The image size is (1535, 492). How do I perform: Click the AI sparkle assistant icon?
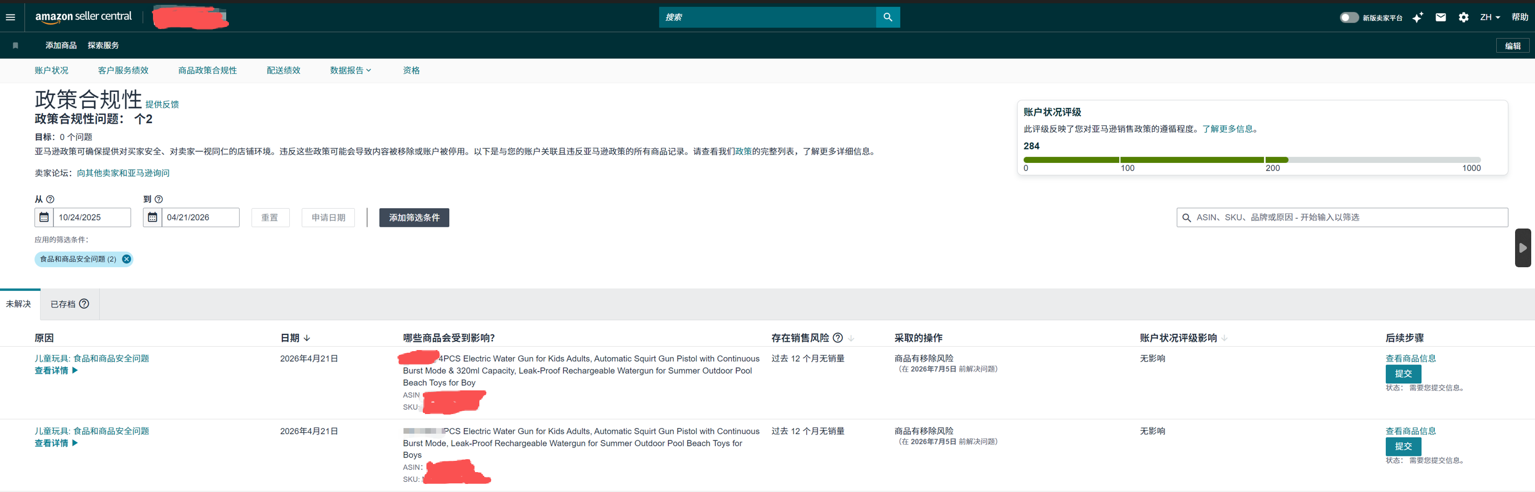click(x=1418, y=17)
